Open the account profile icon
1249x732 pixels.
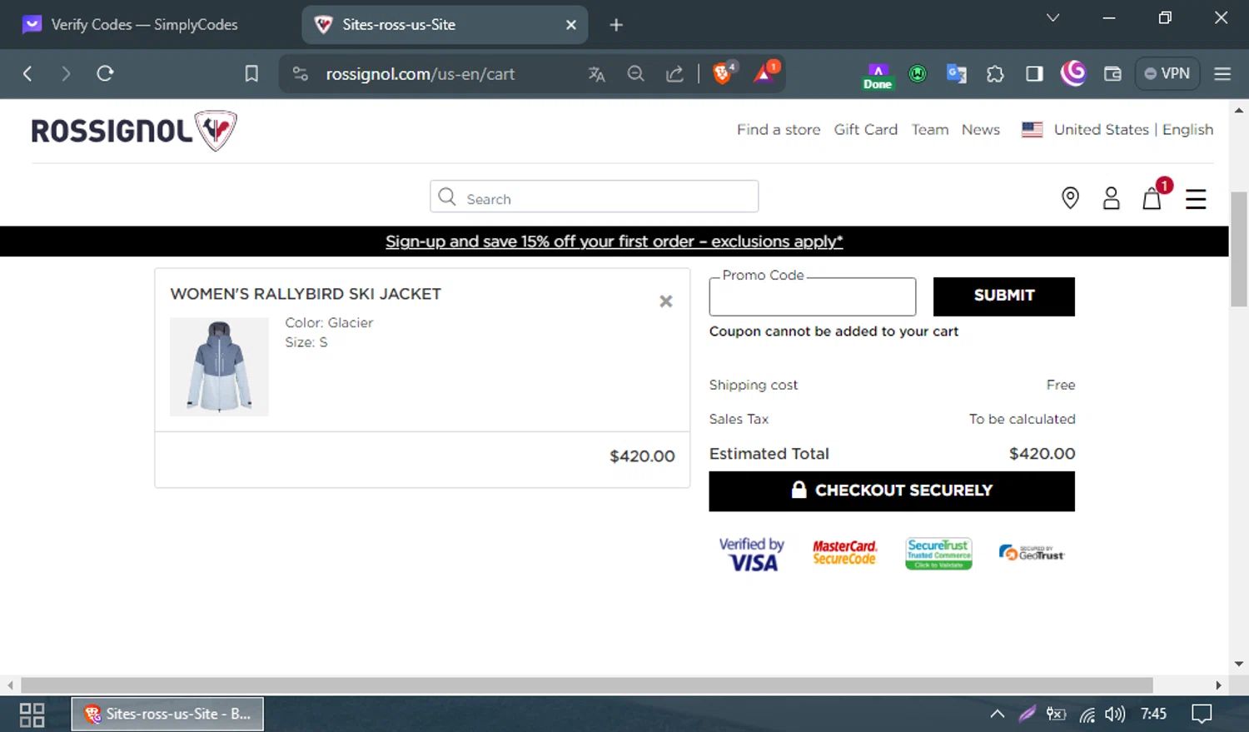pos(1111,198)
